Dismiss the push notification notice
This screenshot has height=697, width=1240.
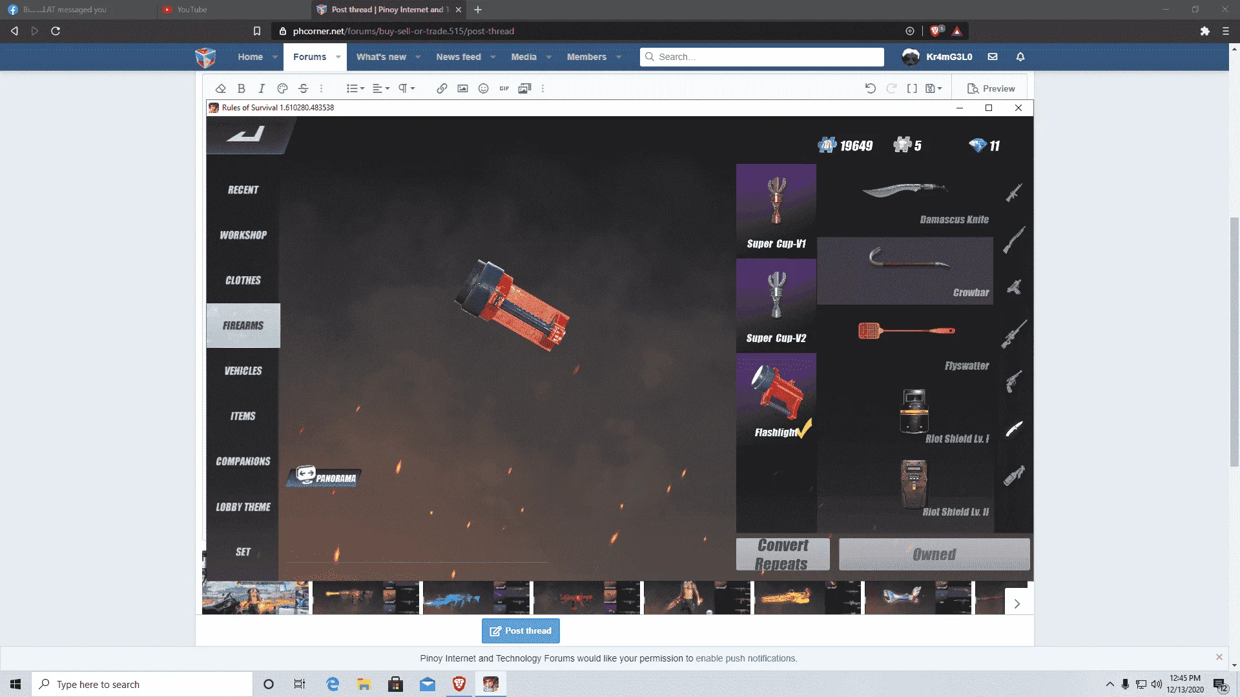pyautogui.click(x=1219, y=657)
